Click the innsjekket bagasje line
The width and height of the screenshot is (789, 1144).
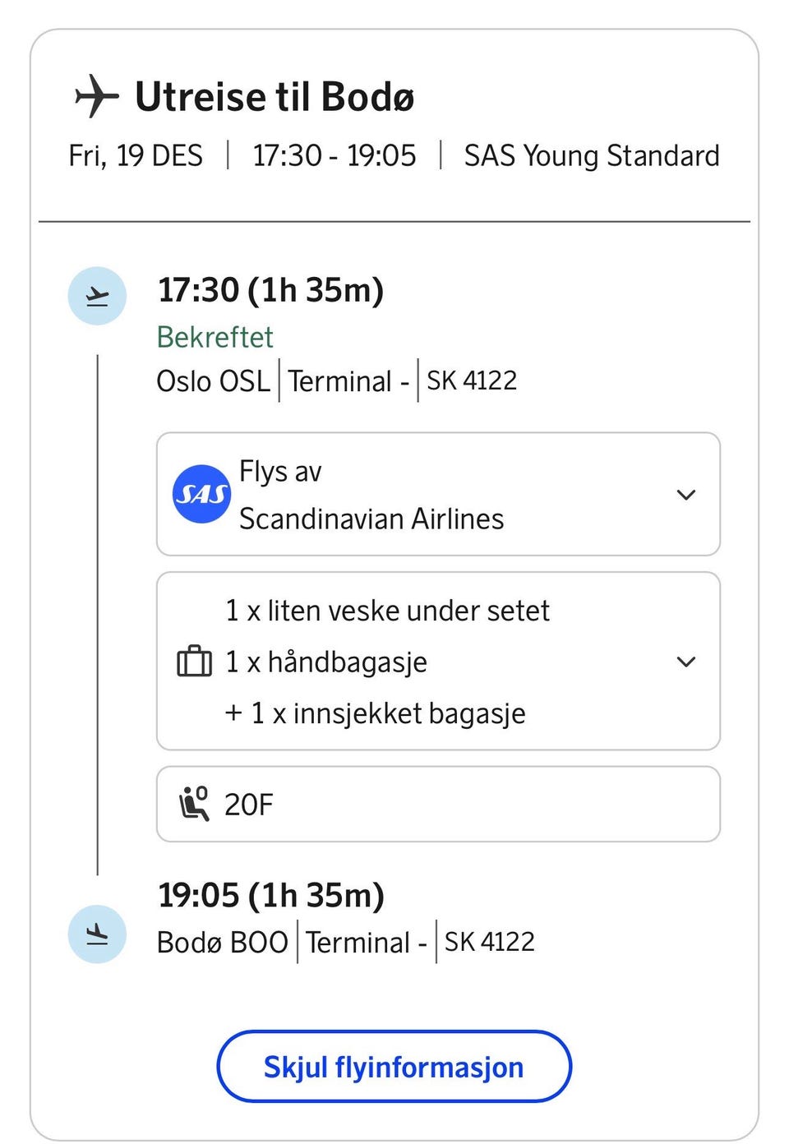point(376,713)
